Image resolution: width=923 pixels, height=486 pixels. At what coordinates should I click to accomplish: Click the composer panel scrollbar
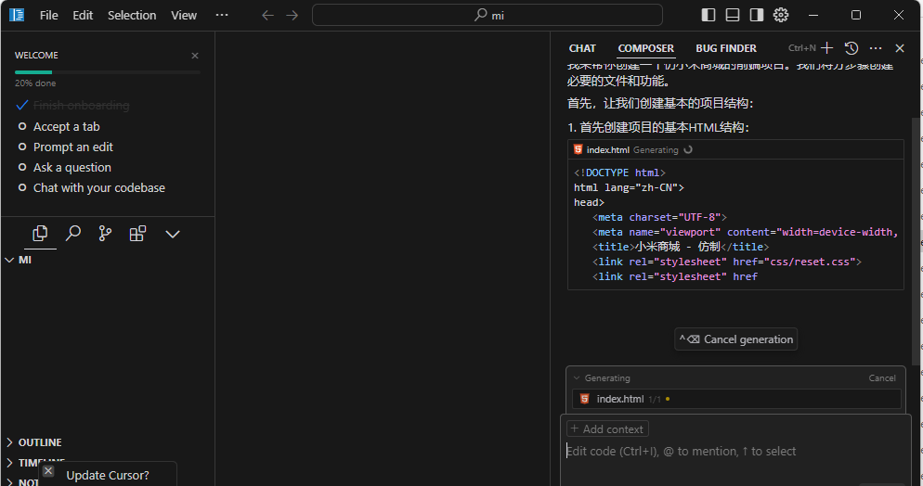point(915,241)
